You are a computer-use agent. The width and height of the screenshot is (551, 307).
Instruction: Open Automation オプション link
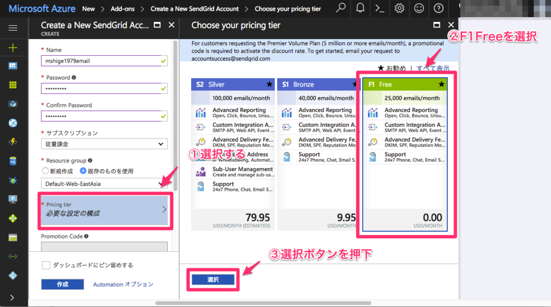click(x=123, y=284)
